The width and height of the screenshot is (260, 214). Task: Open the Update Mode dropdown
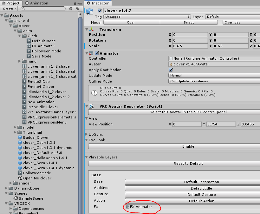tap(214, 75)
